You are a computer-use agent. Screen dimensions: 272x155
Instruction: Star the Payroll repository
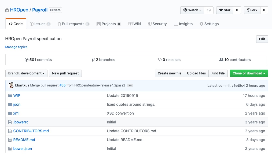(225, 10)
